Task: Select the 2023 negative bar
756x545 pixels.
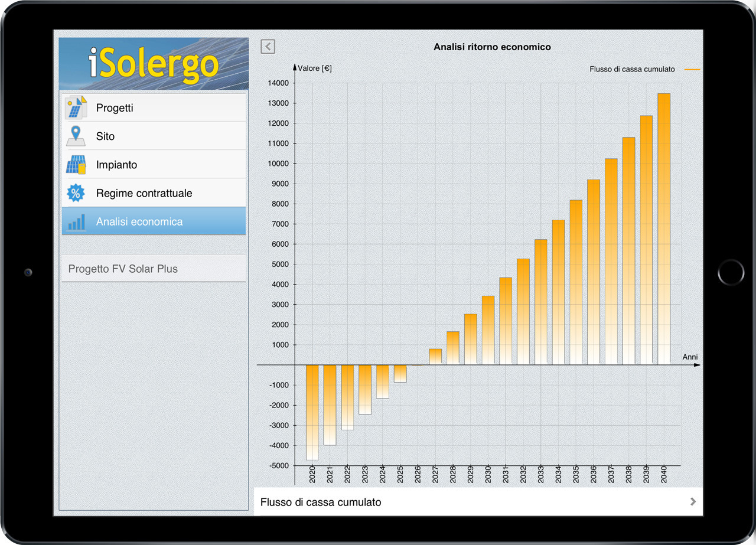Action: point(365,390)
